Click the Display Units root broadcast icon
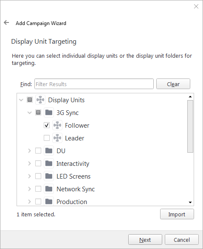Viewport: 203px width, 249px height. 40,100
